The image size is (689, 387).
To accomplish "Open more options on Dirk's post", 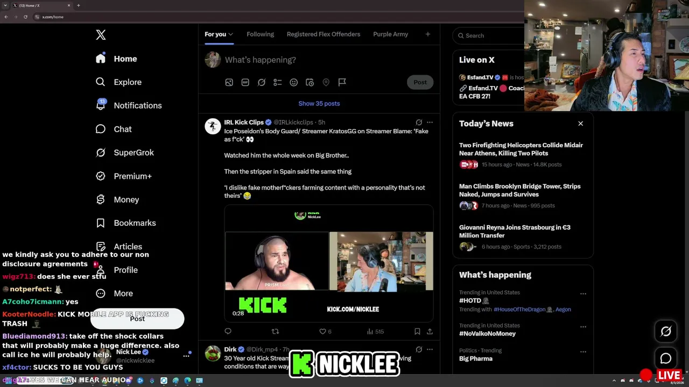I will 430,349.
